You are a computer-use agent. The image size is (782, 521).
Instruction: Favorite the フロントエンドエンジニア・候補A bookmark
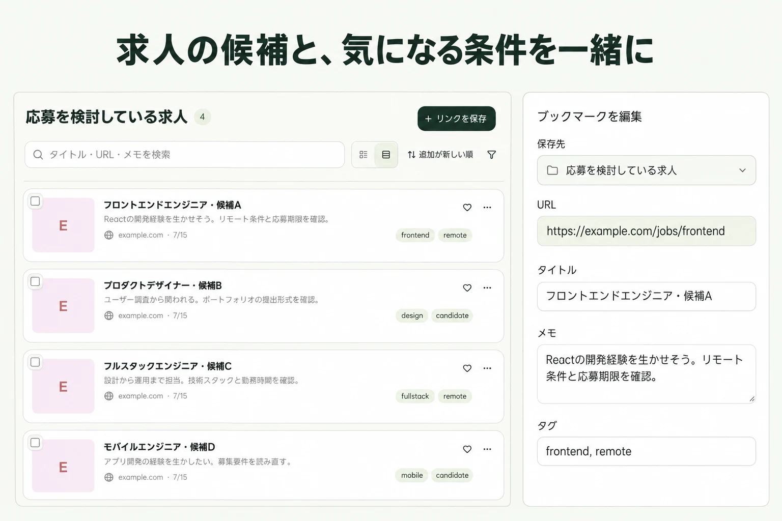(x=467, y=207)
